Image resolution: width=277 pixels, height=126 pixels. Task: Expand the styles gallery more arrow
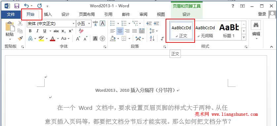coord(244,37)
